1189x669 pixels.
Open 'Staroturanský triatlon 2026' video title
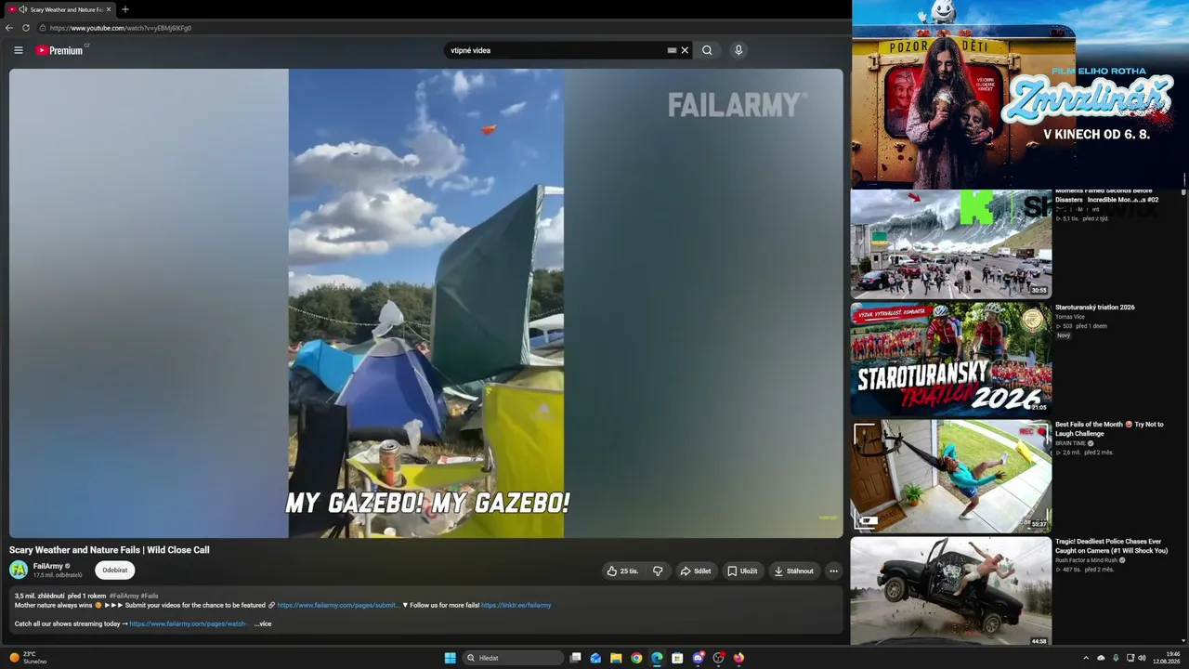click(1095, 308)
